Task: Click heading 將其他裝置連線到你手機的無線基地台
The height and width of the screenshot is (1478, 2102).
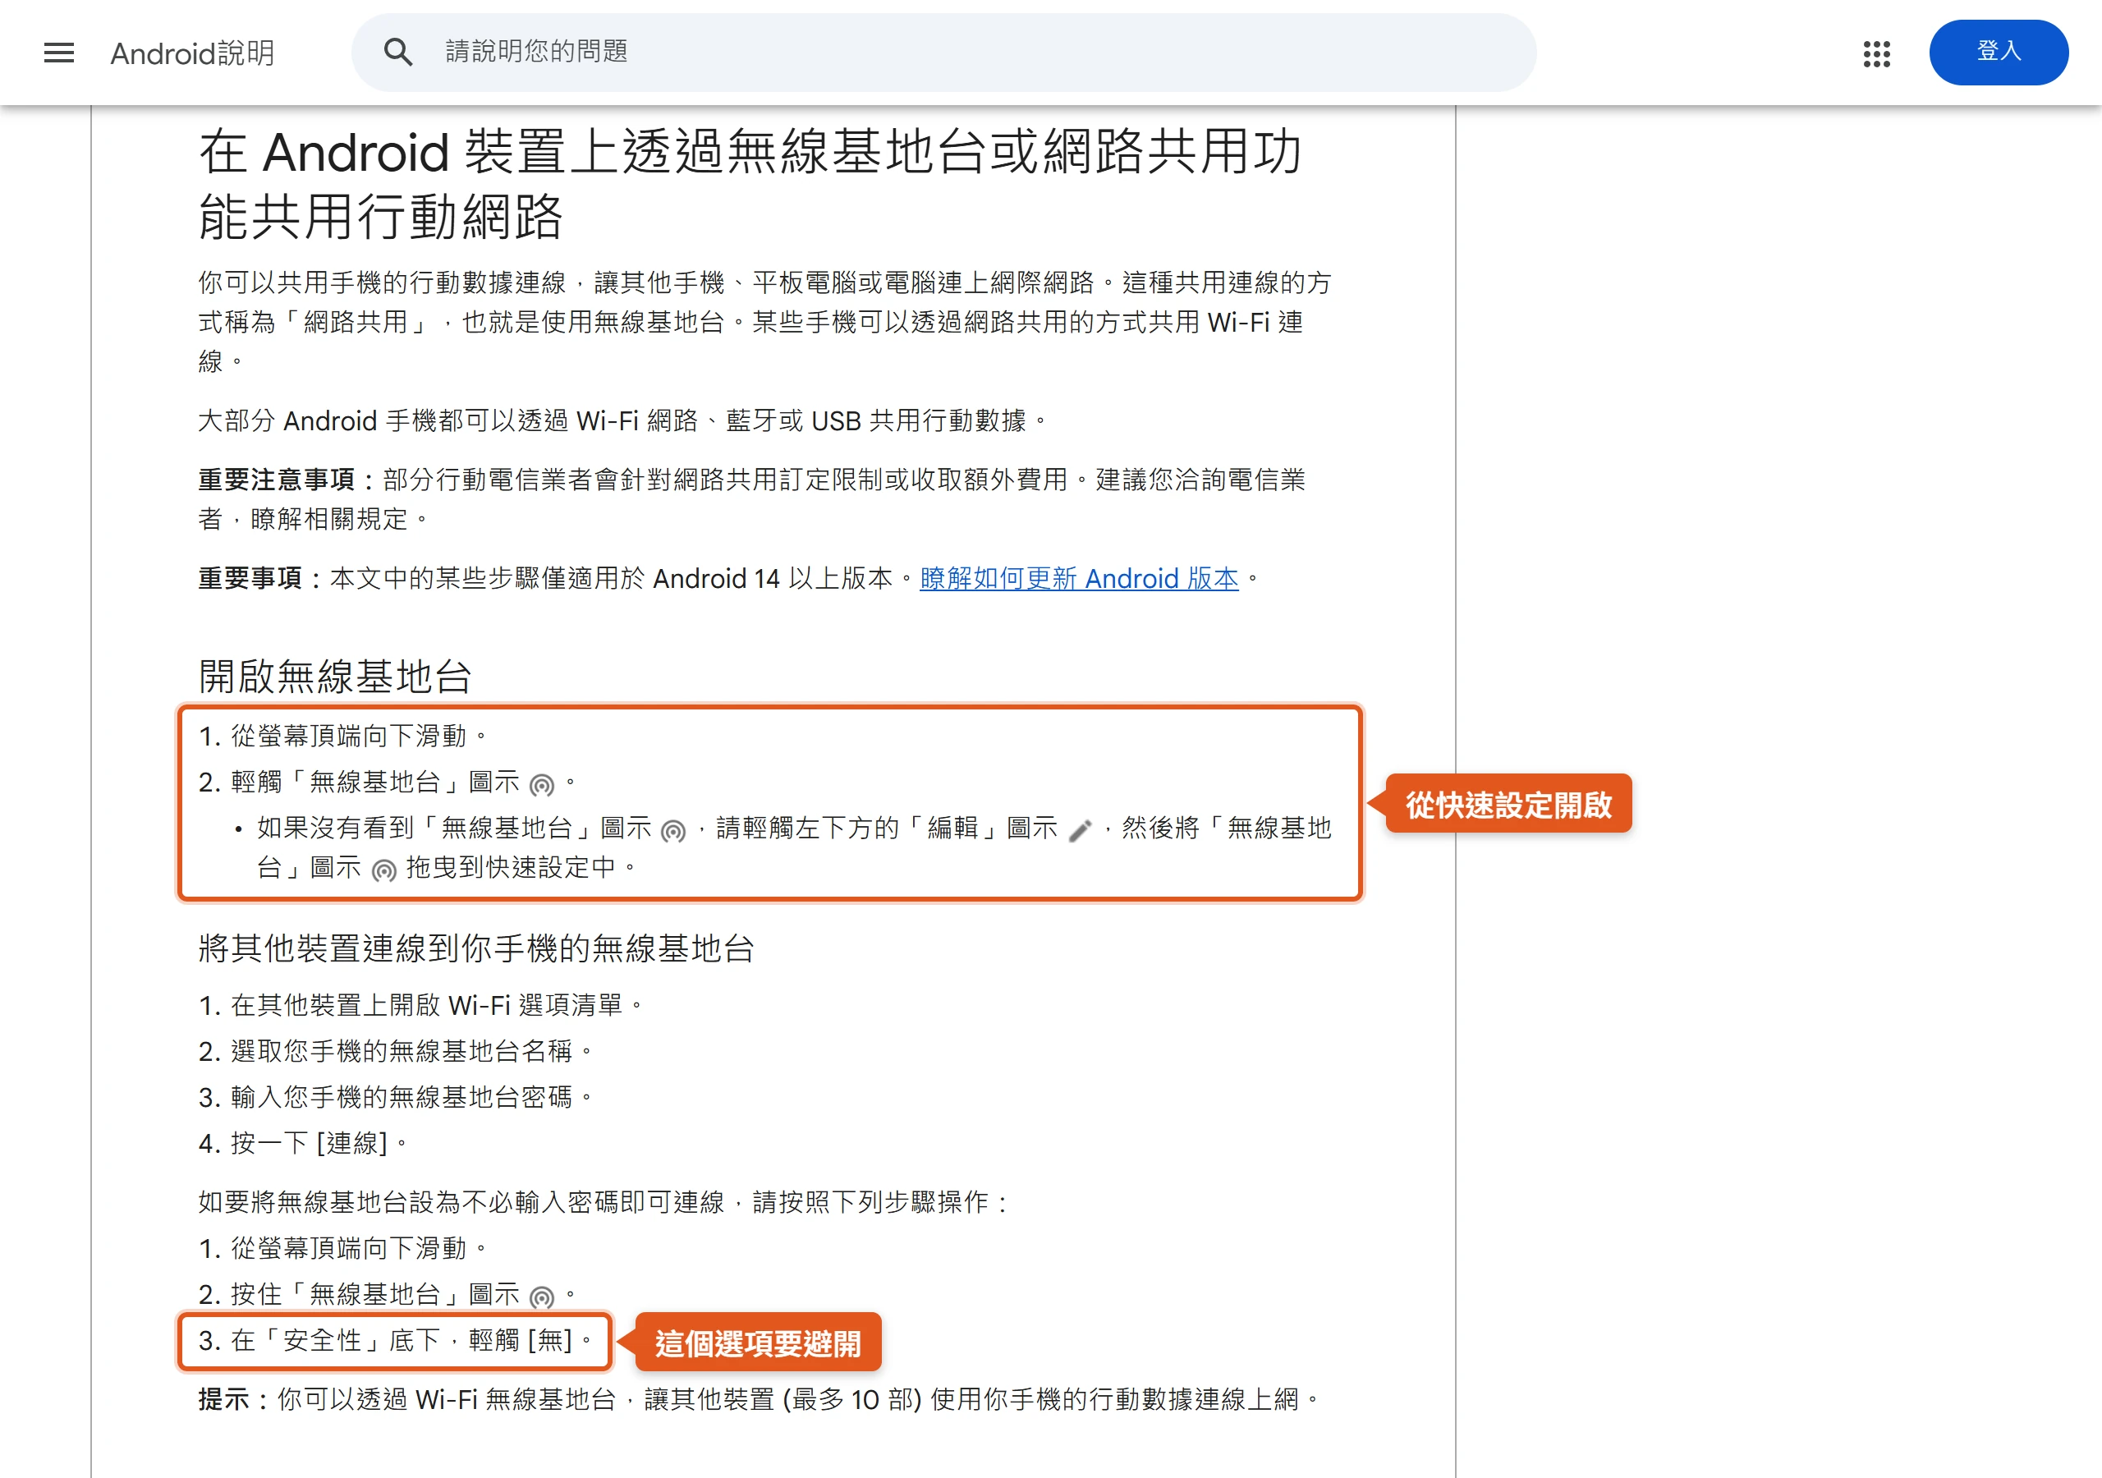Action: 476,948
